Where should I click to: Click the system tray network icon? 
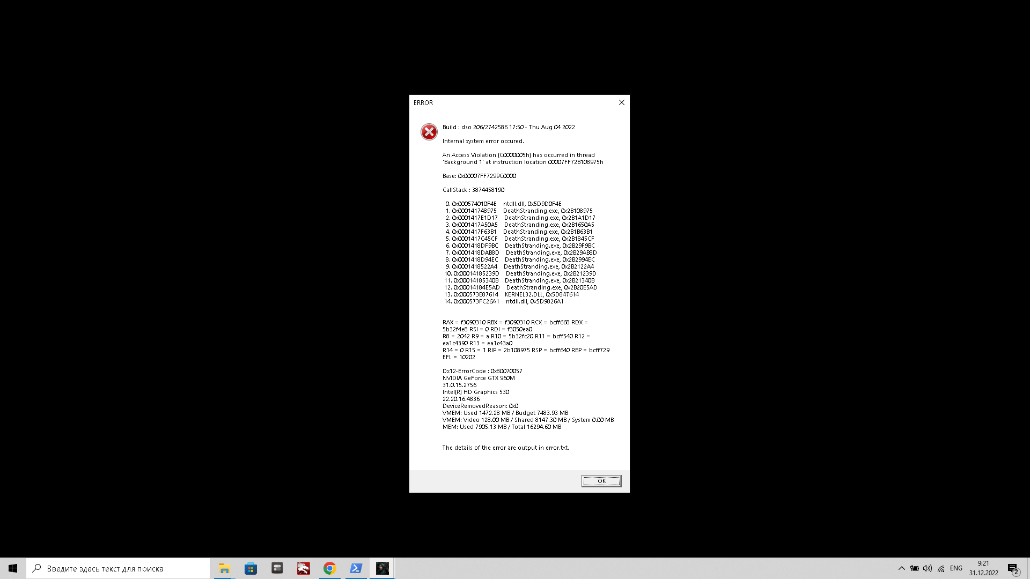(941, 568)
